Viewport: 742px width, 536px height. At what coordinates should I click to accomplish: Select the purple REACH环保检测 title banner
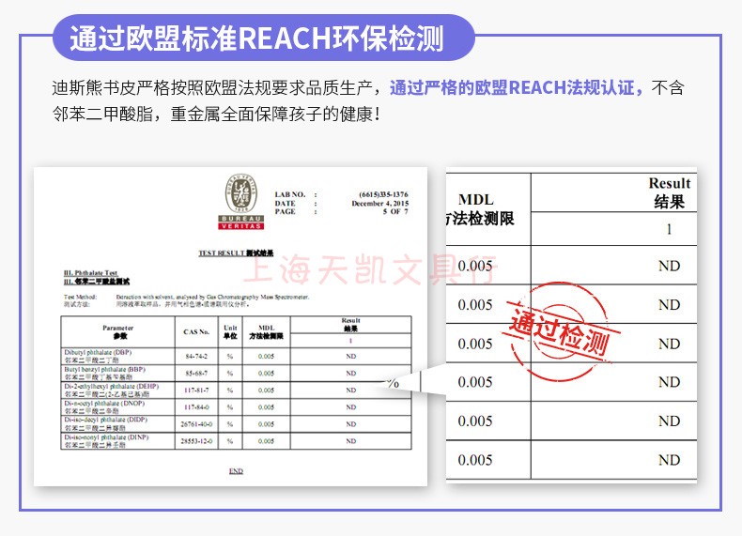(263, 38)
